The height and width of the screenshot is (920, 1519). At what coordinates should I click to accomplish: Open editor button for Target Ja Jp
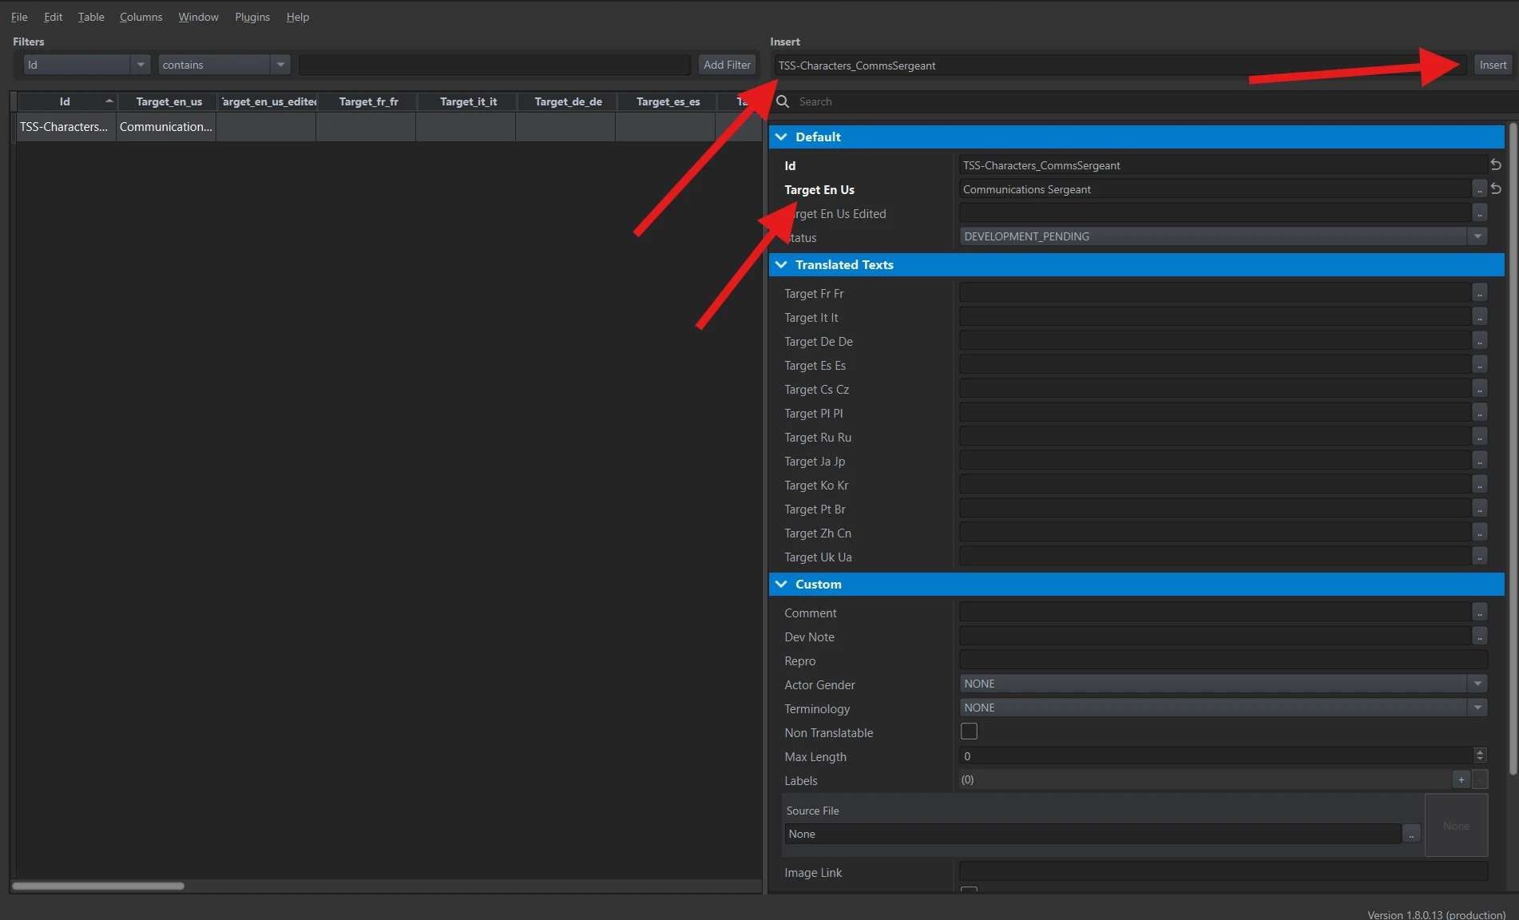click(1480, 461)
